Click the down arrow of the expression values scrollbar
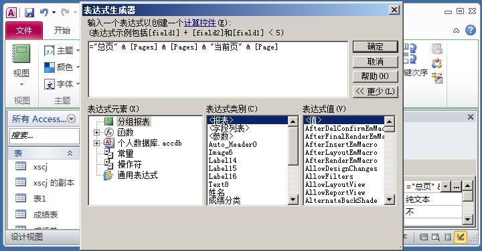The height and width of the screenshot is (251, 482). click(389, 200)
